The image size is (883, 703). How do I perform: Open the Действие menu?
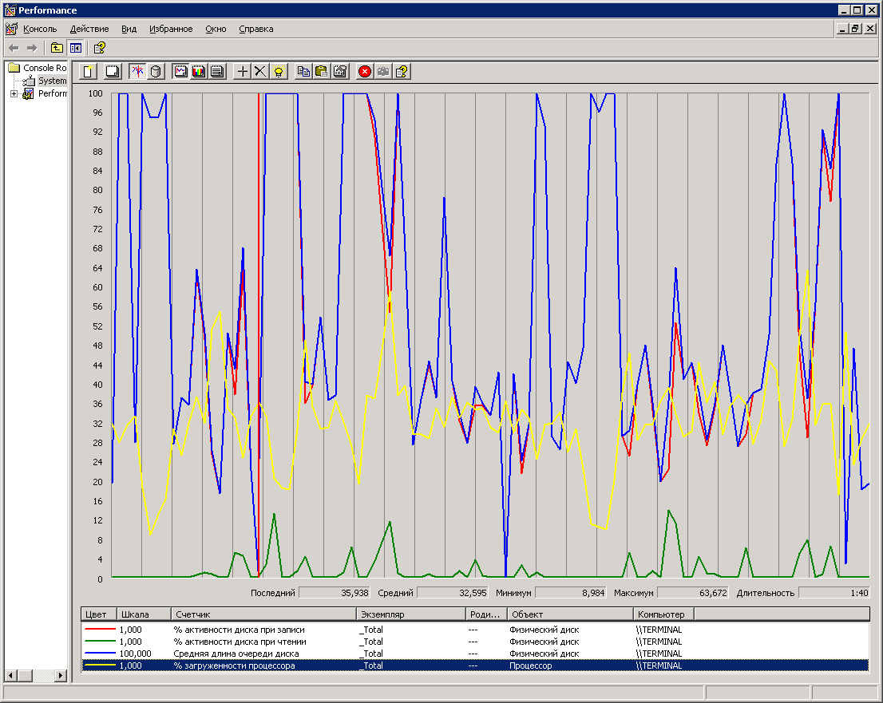pos(89,29)
